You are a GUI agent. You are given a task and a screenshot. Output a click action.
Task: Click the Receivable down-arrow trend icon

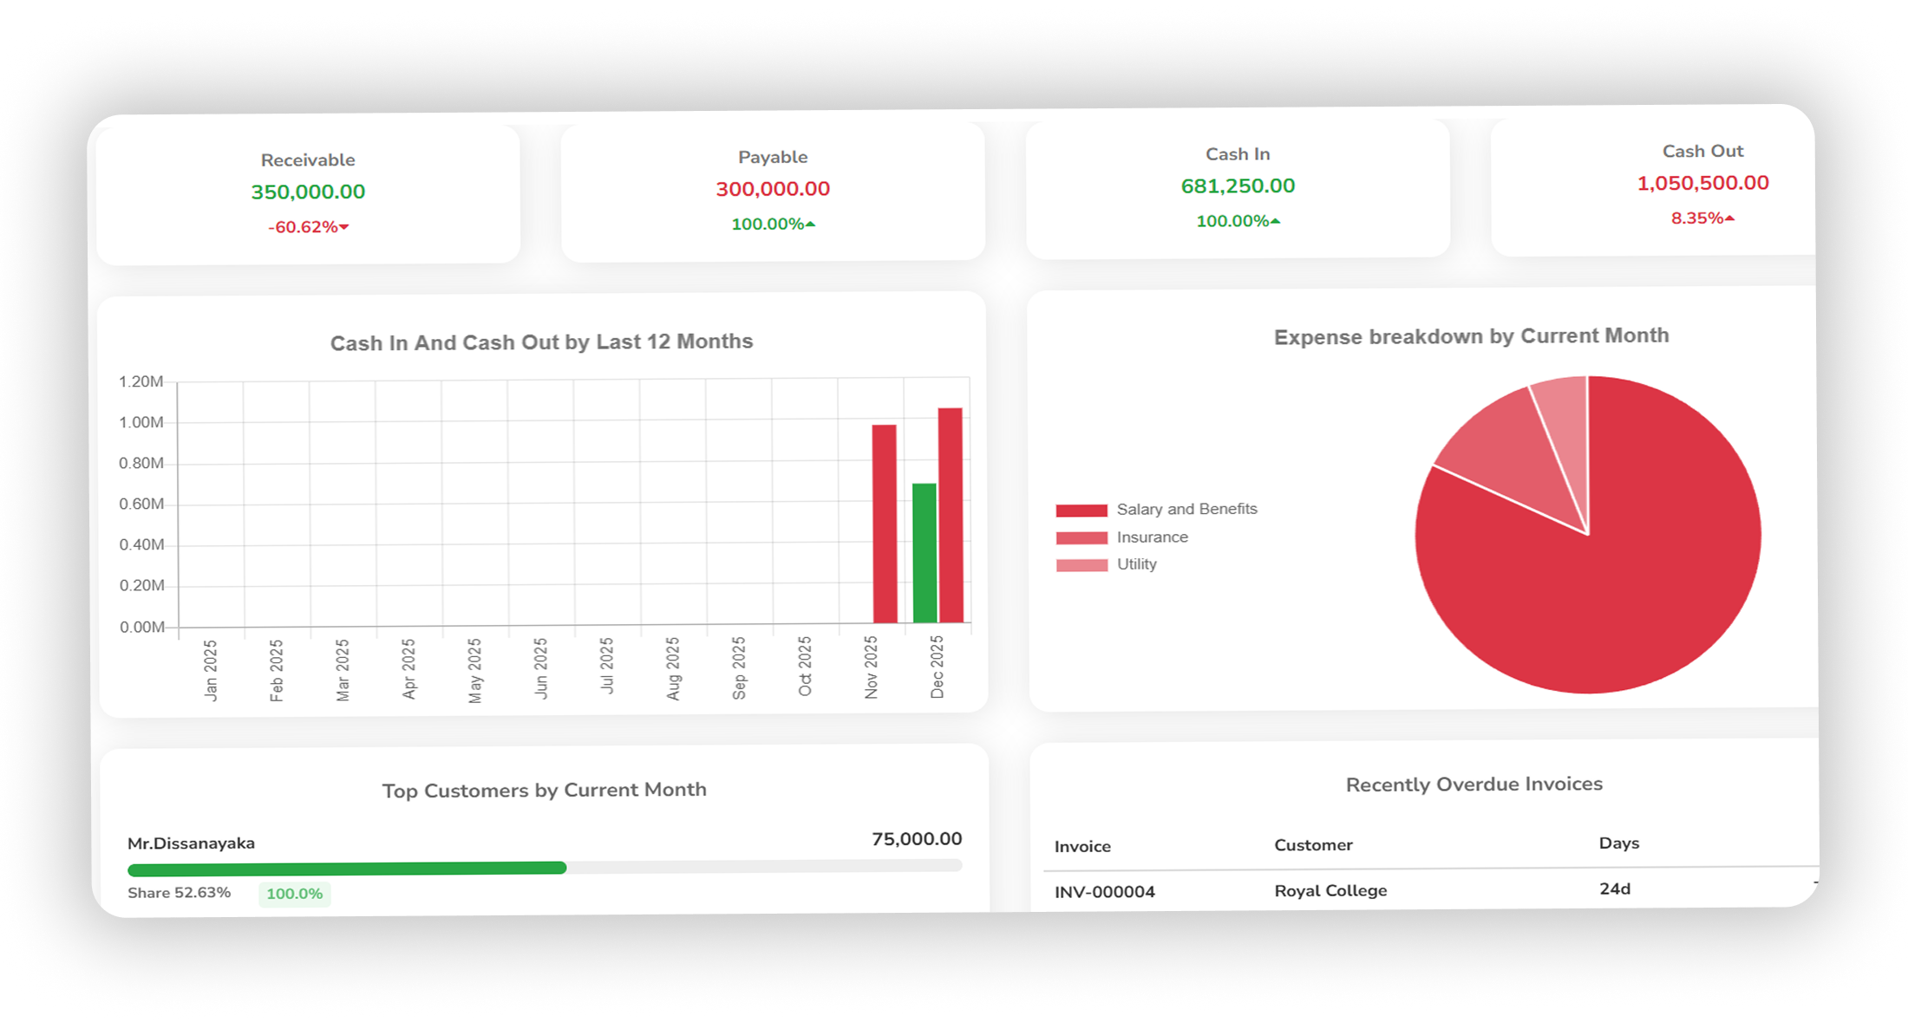[x=344, y=227]
